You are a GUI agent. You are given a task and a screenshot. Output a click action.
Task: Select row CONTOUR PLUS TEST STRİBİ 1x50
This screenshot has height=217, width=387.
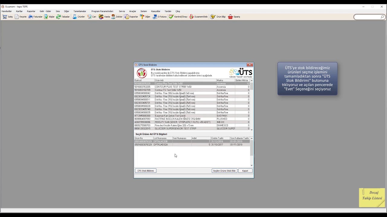coord(192,87)
